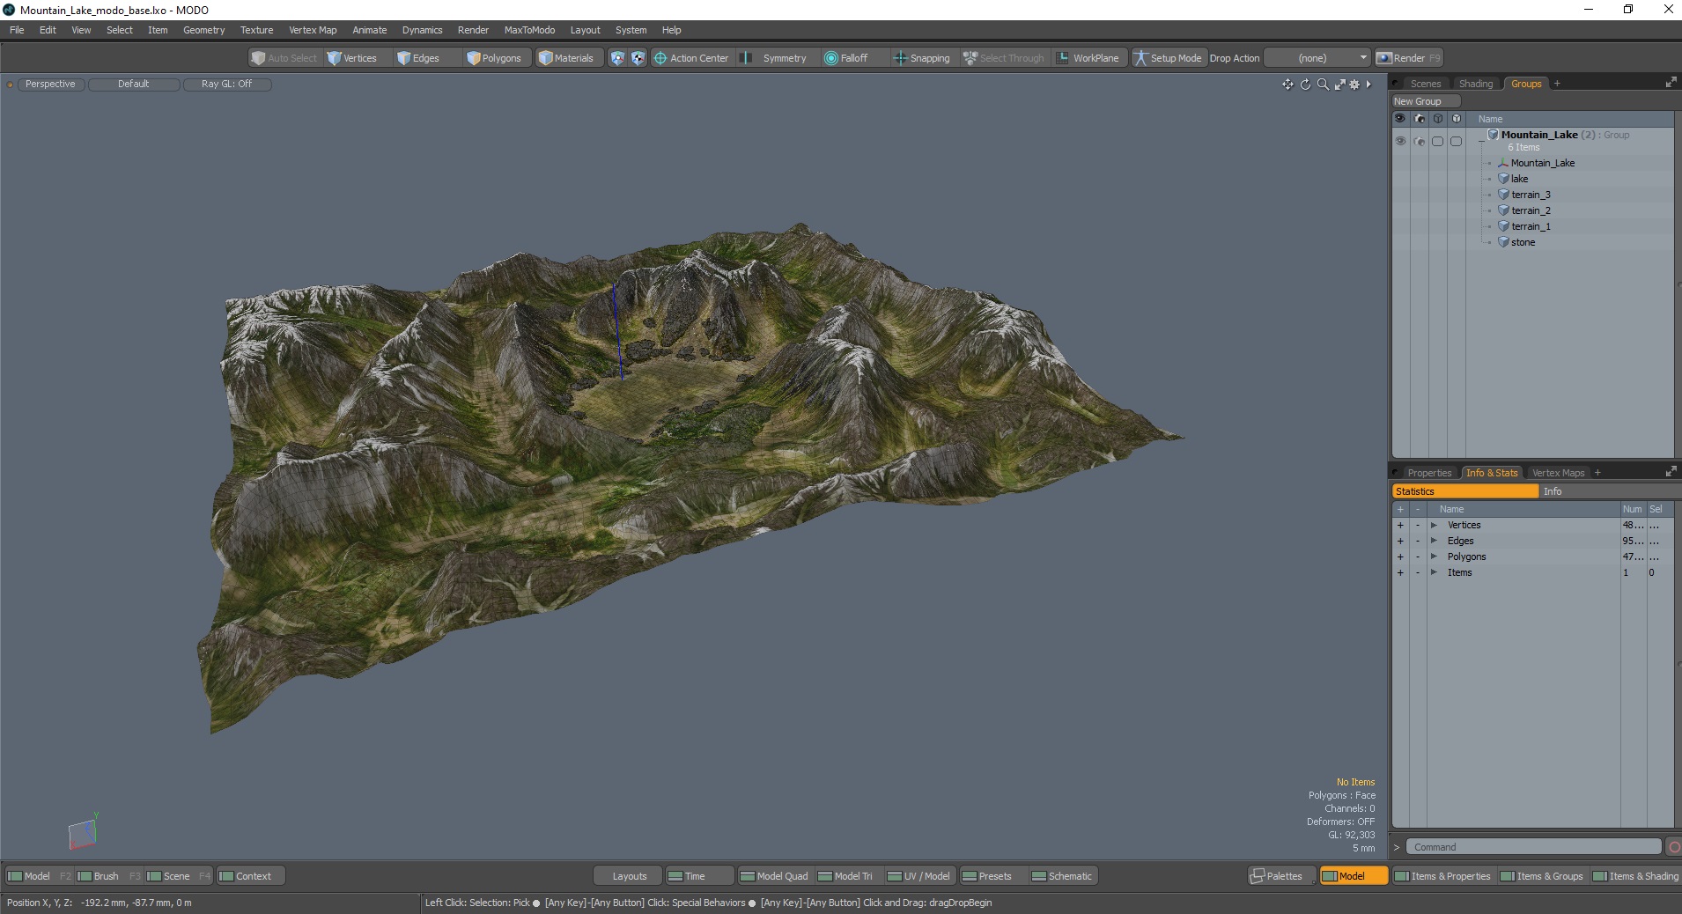Switch to the UV / Model layout
This screenshot has height=914, width=1682.
[x=918, y=876]
